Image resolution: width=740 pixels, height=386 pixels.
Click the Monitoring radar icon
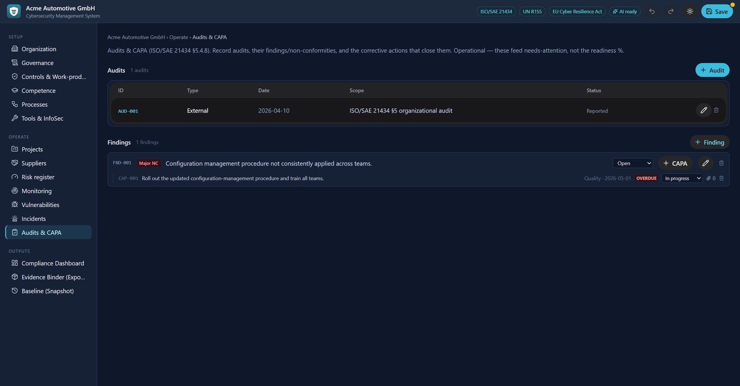point(15,191)
